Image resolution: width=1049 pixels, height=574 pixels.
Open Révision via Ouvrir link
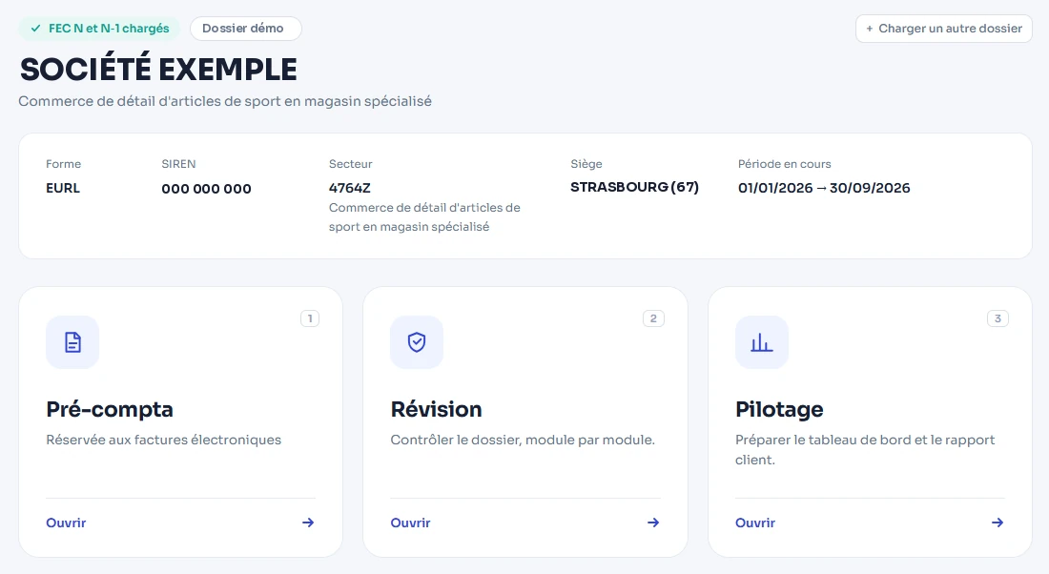(411, 523)
